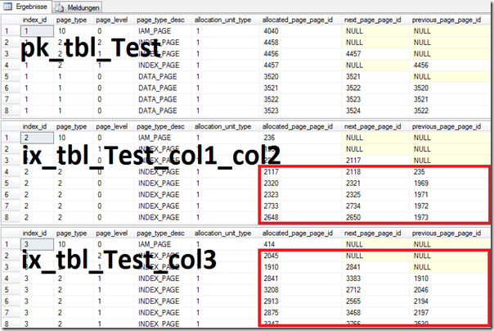Select IAM_PAGE cell in the 414 row
Image resolution: width=494 pixels, height=331 pixels.
[163, 244]
